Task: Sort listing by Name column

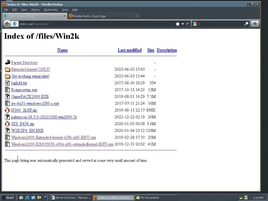Action: [x=62, y=50]
